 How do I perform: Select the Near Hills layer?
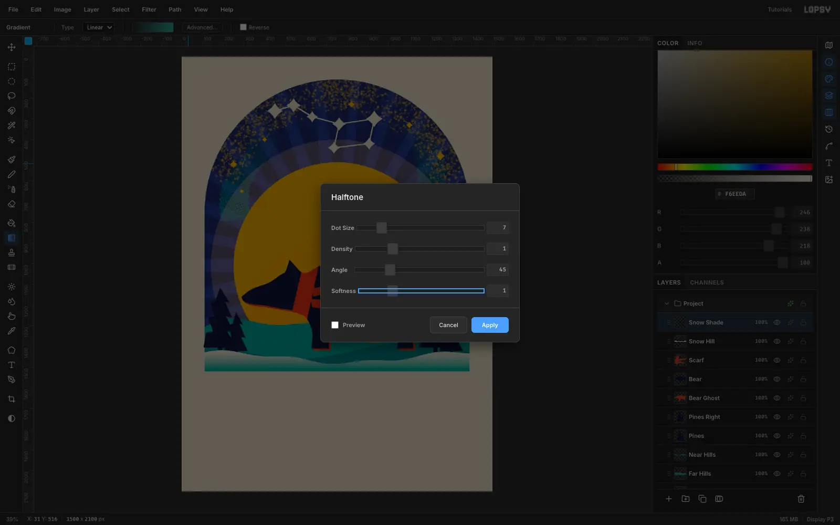(735, 455)
